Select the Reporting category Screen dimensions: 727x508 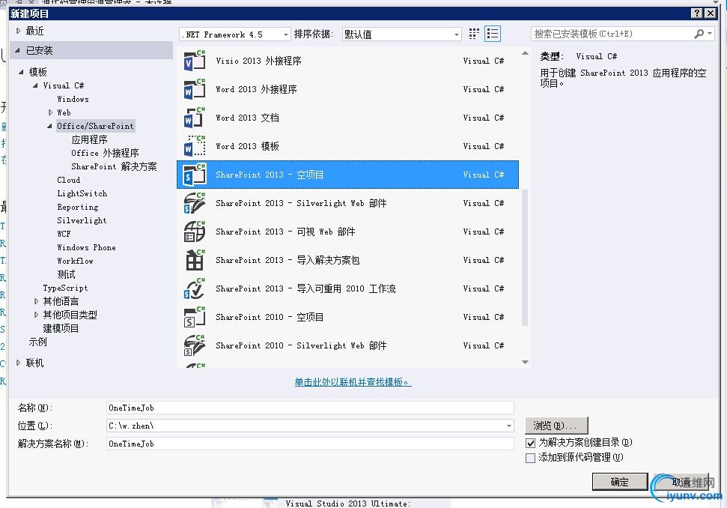(77, 207)
